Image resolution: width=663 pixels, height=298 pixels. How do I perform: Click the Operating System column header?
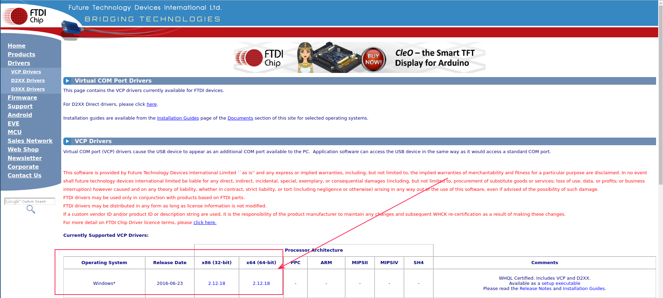[104, 262]
